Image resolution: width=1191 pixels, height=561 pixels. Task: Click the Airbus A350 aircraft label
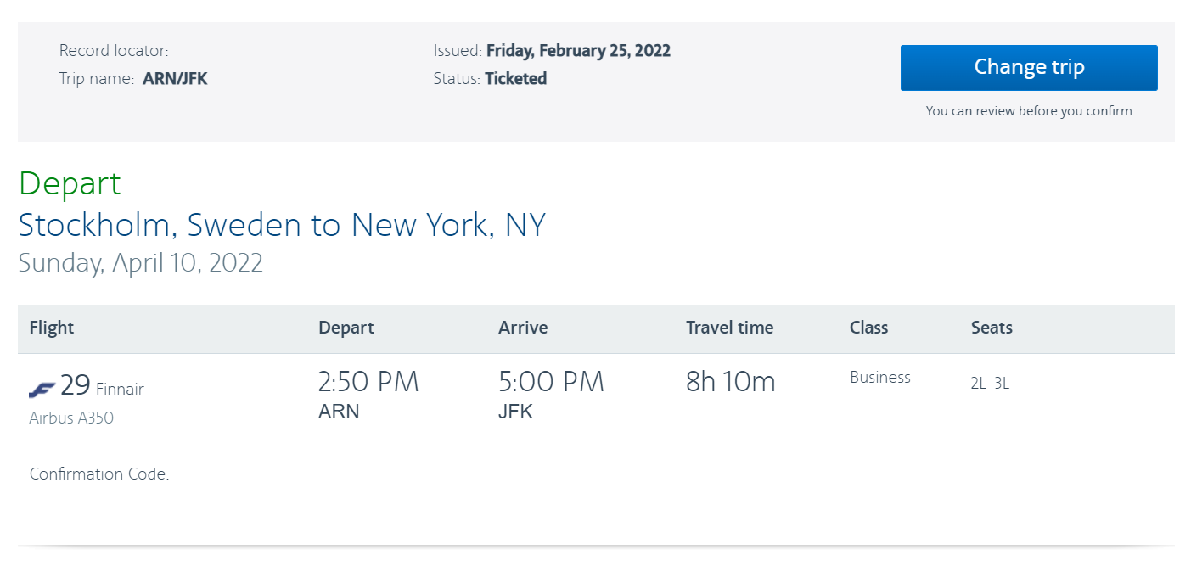point(70,418)
